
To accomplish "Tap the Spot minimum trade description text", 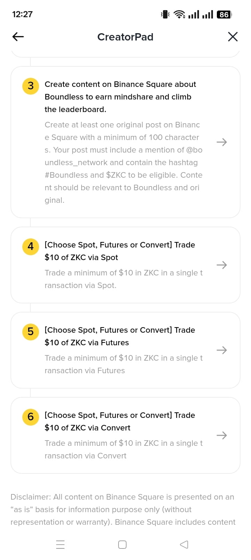I will tap(123, 279).
